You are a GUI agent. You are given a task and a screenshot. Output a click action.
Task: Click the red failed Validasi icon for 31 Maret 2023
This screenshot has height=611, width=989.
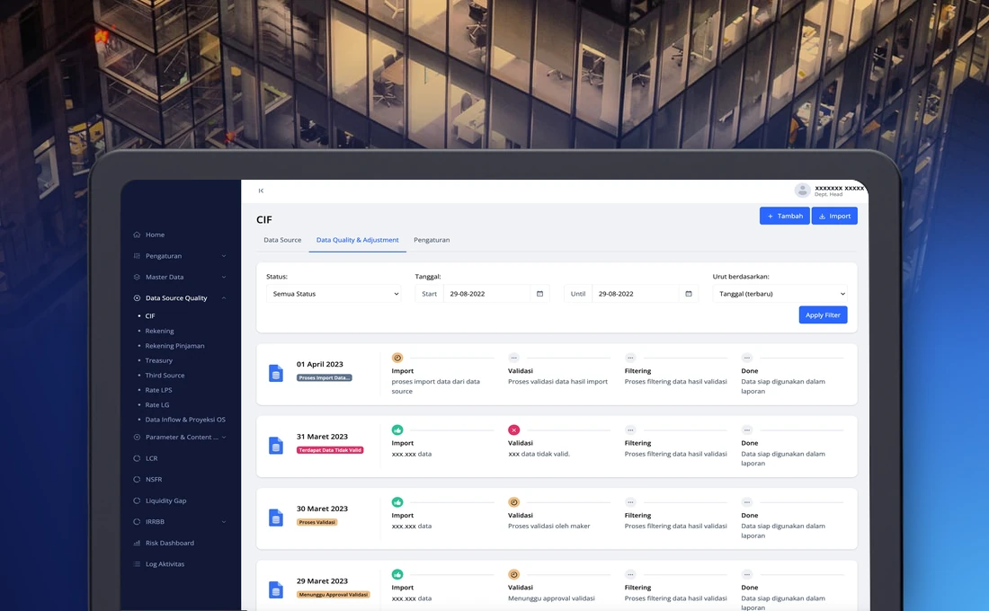(x=514, y=430)
